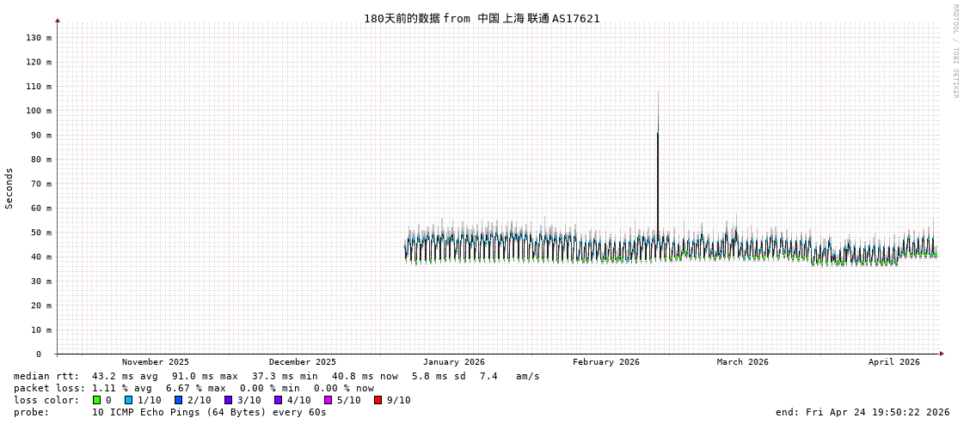The height and width of the screenshot is (424, 964).
Task: Select the March 2026 x-axis label
Action: (x=742, y=362)
